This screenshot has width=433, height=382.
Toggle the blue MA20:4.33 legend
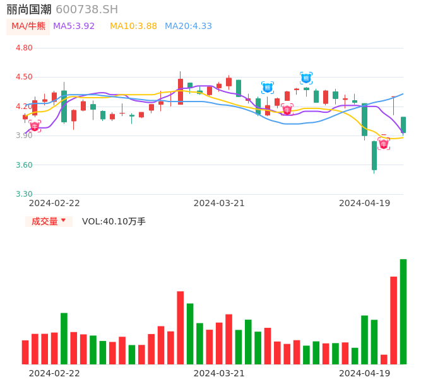(188, 26)
